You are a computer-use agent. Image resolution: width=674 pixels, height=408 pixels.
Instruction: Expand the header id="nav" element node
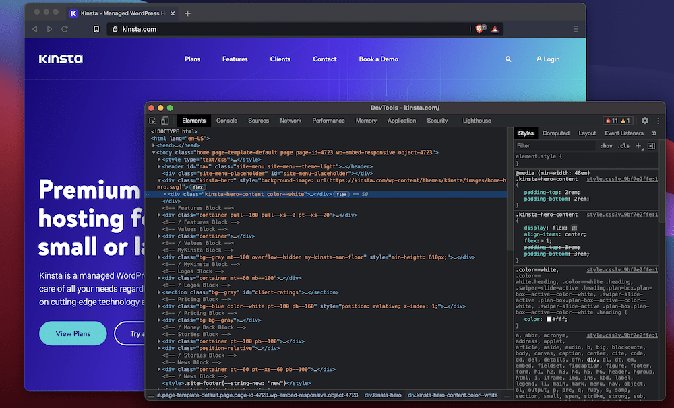click(x=160, y=166)
